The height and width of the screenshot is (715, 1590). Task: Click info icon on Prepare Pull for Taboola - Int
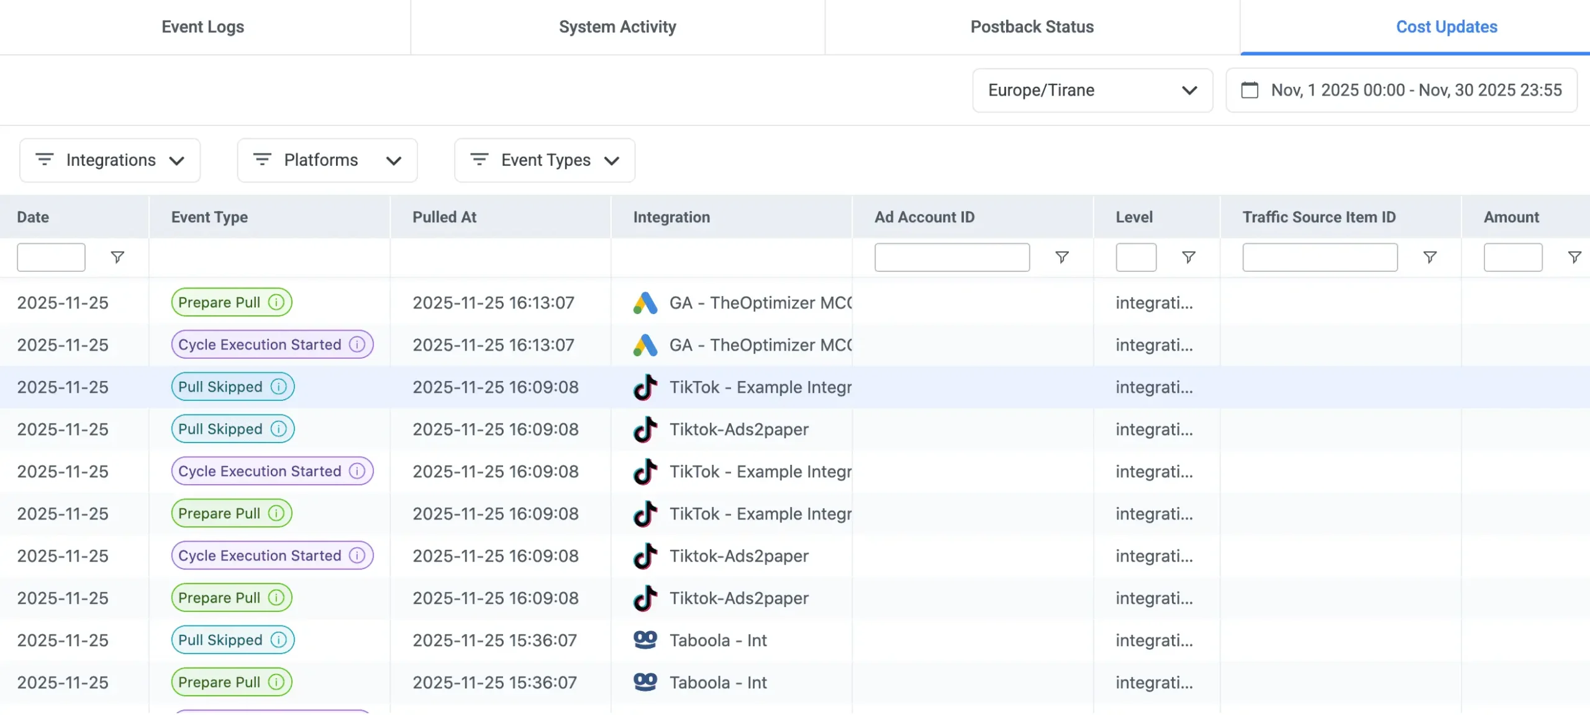[x=276, y=682]
